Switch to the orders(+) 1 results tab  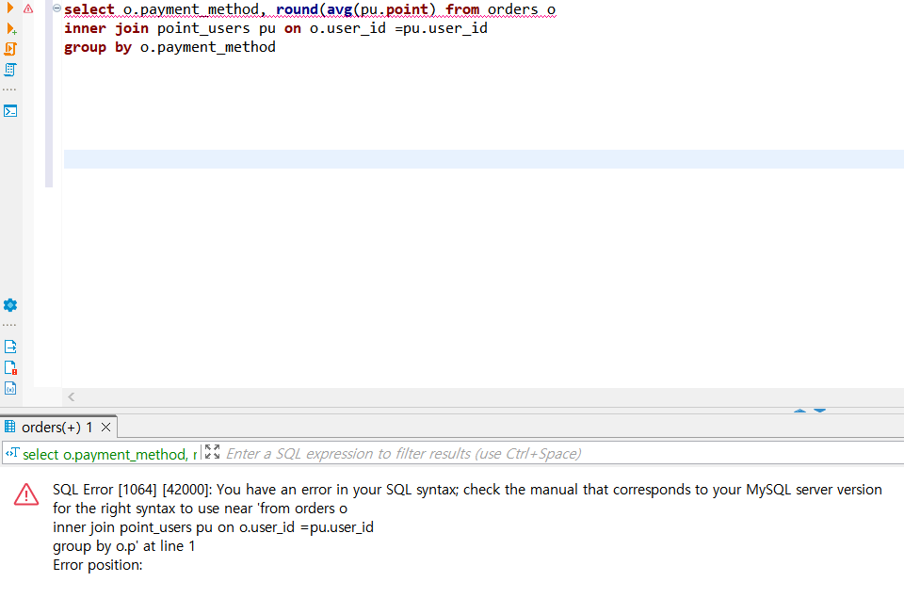(57, 428)
